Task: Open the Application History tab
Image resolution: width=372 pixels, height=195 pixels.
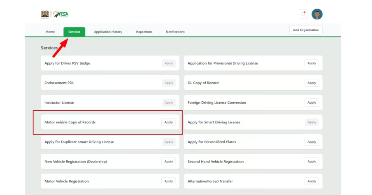Action: [x=108, y=32]
